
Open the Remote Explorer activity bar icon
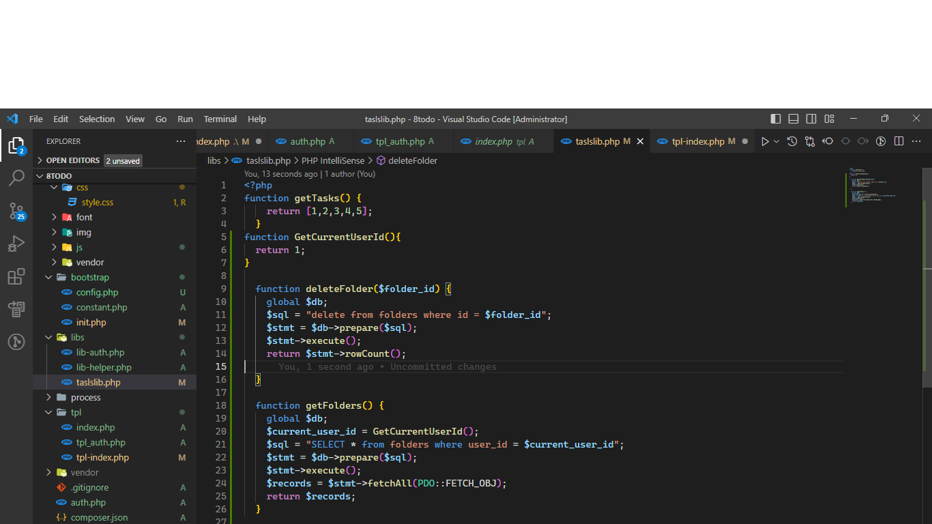(x=16, y=309)
